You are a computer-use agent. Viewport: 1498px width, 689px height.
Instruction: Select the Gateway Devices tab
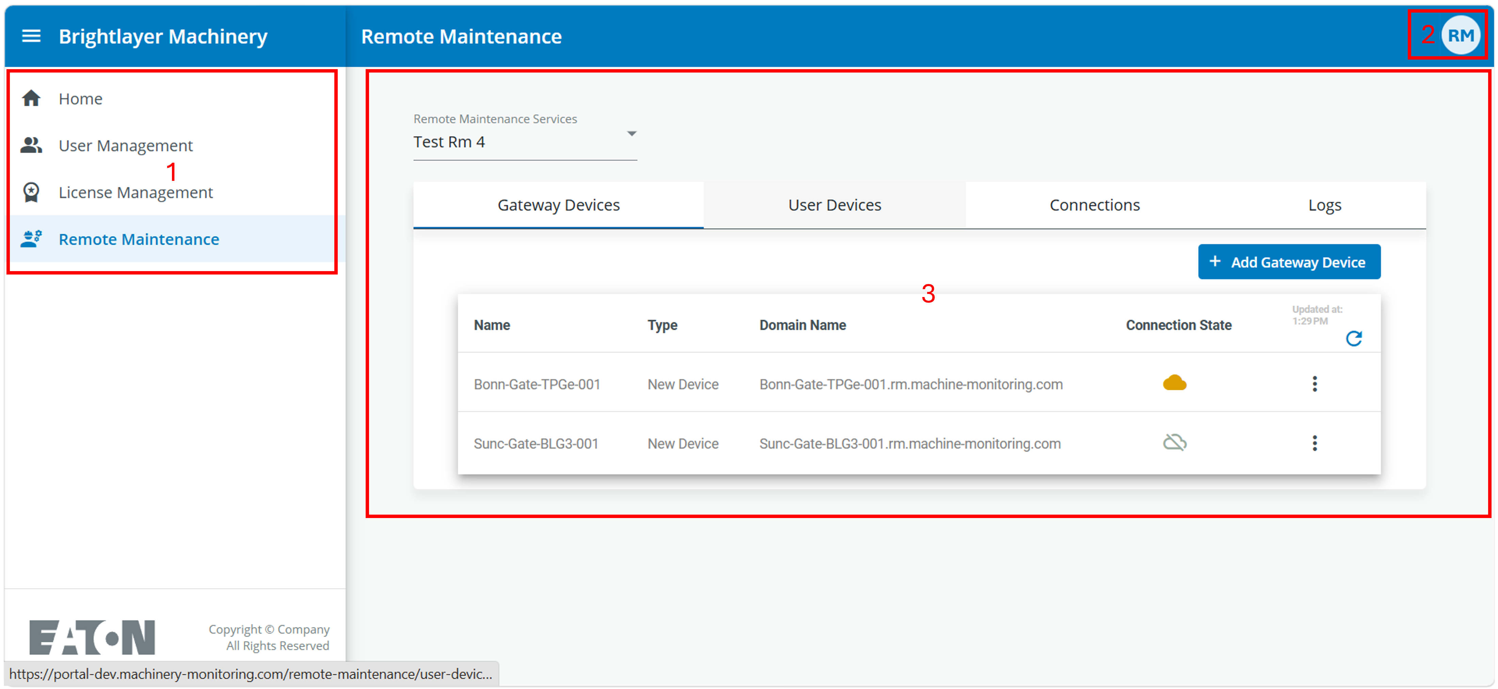pos(558,205)
